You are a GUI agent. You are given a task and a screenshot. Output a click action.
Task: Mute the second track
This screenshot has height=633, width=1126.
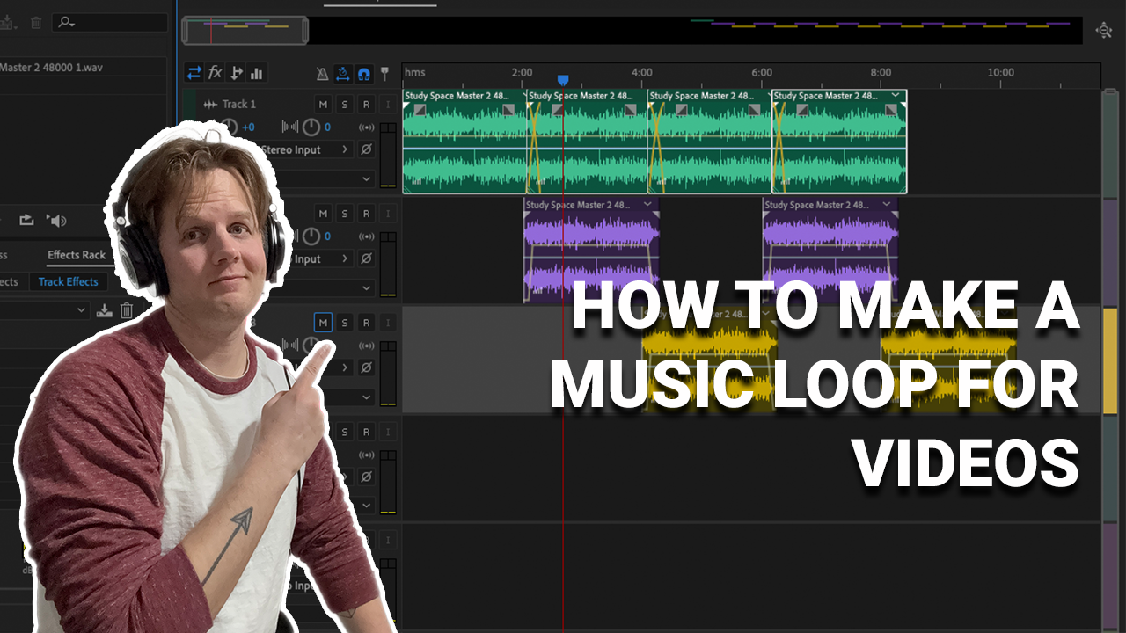tap(323, 214)
